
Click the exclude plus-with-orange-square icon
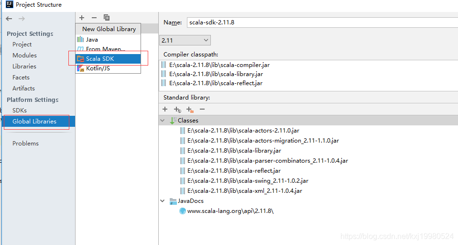click(190, 110)
